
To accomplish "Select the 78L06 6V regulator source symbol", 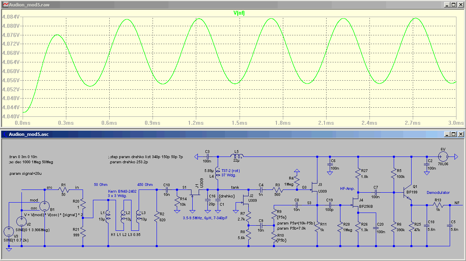I will pos(443,157).
